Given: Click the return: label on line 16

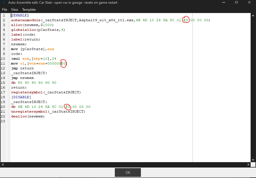Looking at the screenshot, I should (x=19, y=87).
